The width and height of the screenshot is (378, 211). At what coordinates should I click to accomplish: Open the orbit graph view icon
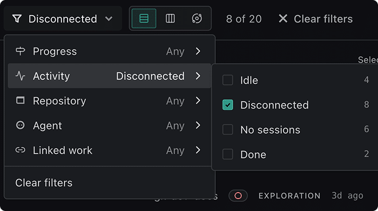pos(197,18)
